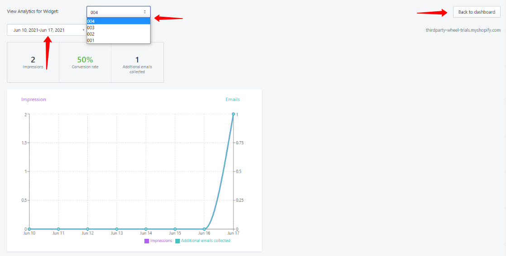
Task: Toggle the Additional emails collected teal swatch
Action: click(177, 241)
